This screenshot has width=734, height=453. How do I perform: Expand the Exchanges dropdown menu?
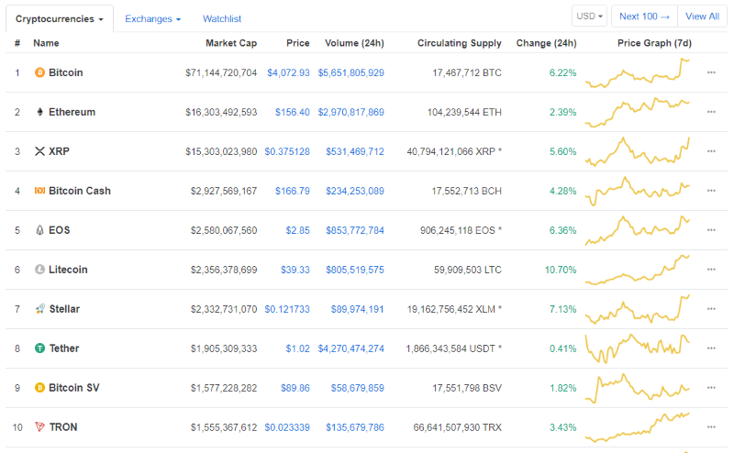pyautogui.click(x=152, y=18)
